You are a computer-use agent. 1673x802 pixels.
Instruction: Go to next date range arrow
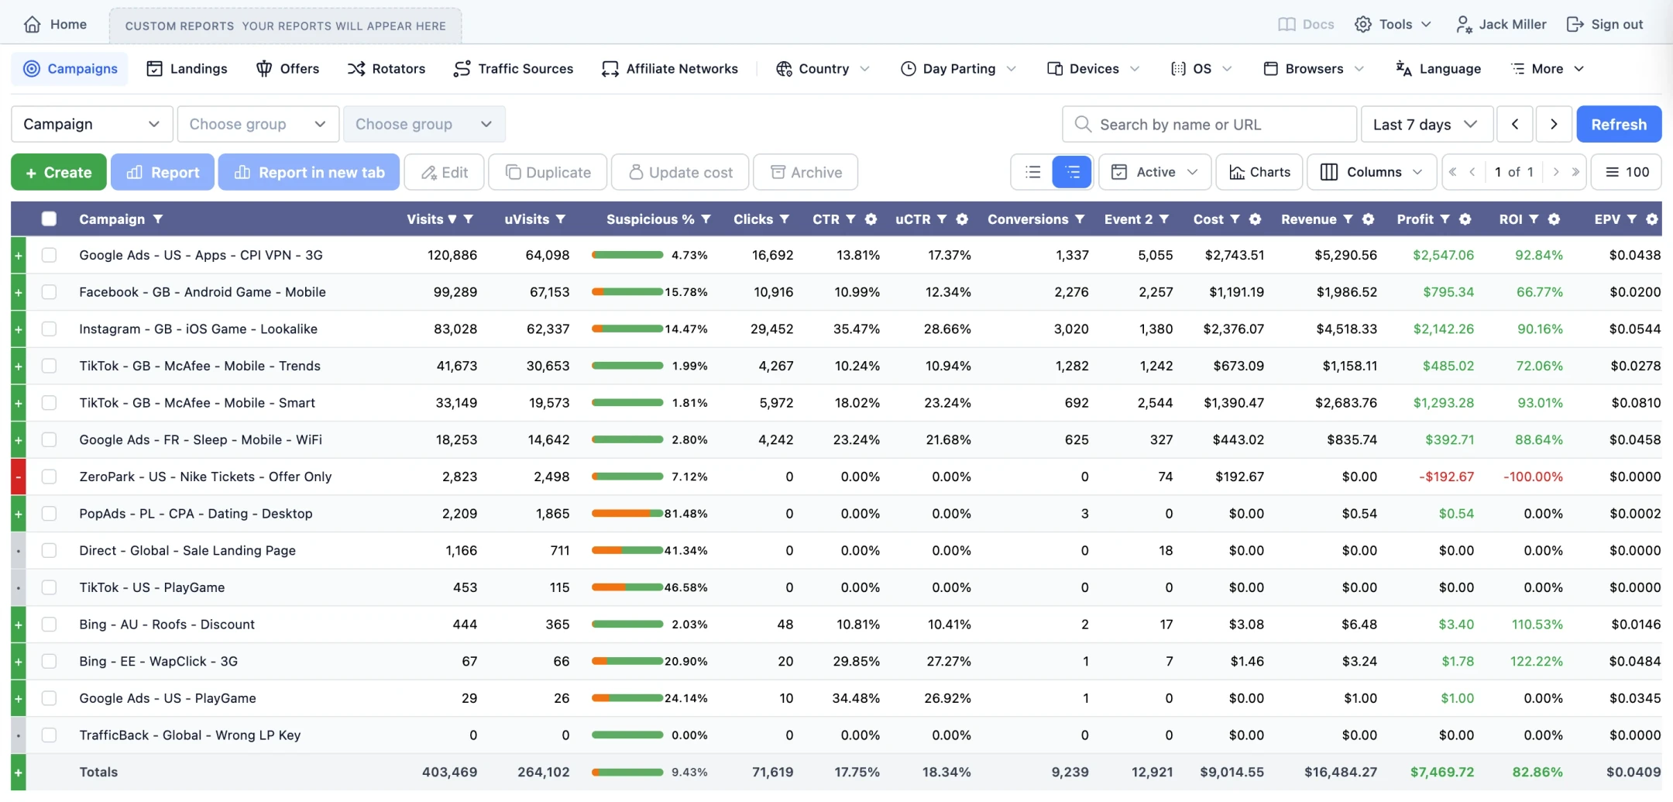pos(1554,124)
